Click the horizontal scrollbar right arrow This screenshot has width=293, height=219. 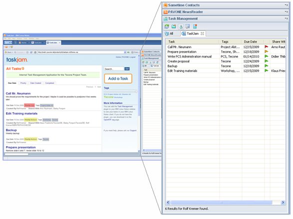(283, 203)
